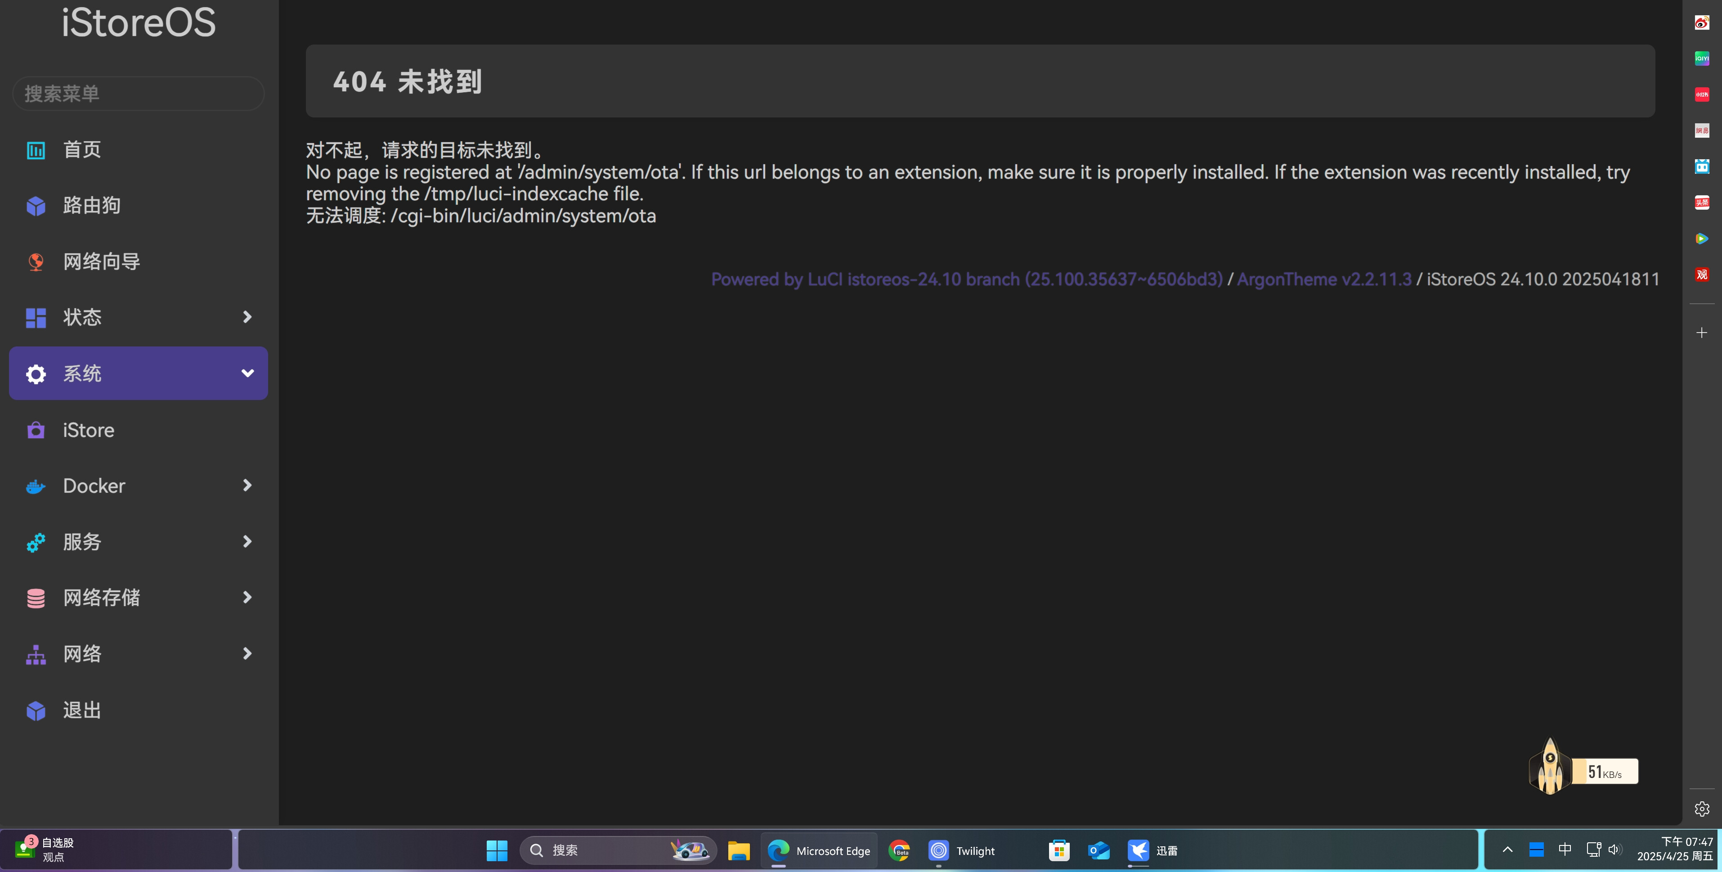Open the Outlook taskbar icon
This screenshot has width=1722, height=872.
[x=1099, y=850]
